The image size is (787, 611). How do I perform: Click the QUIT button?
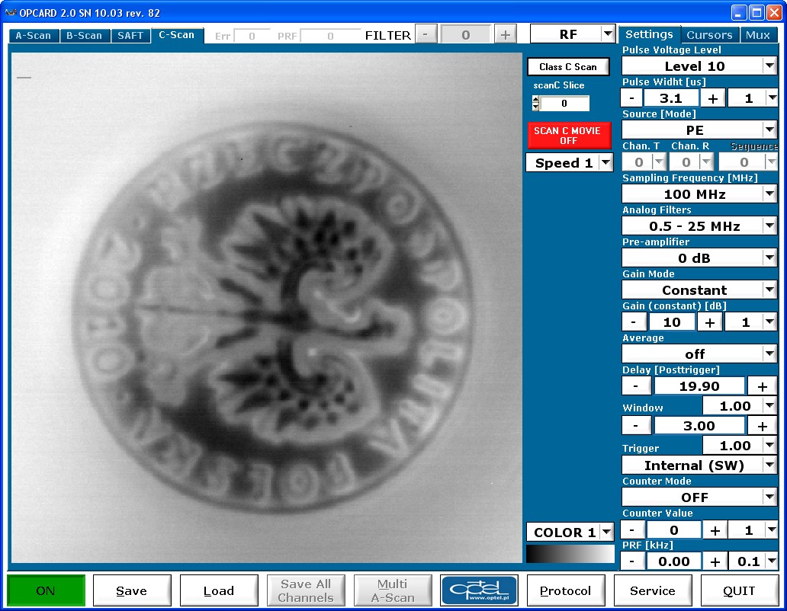coord(739,590)
